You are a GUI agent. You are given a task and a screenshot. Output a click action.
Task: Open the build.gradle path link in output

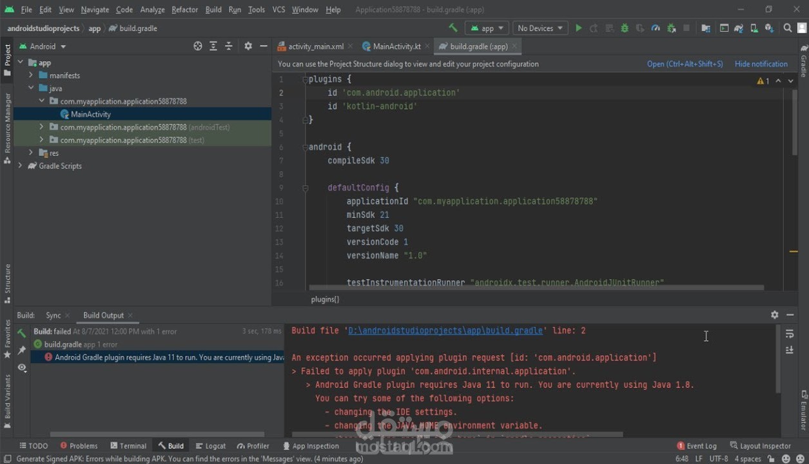(x=445, y=331)
